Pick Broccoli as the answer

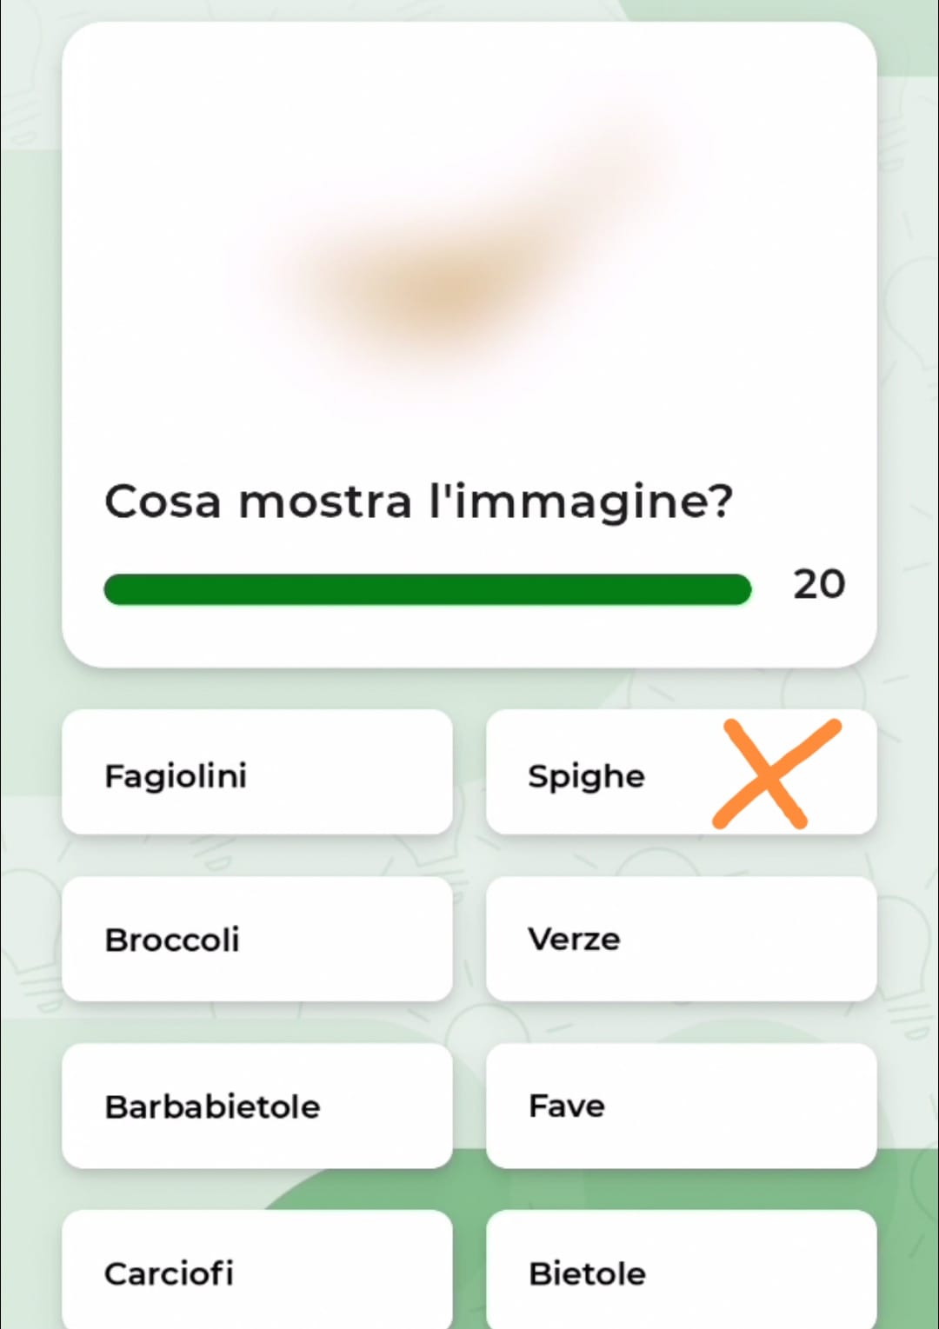(x=256, y=939)
